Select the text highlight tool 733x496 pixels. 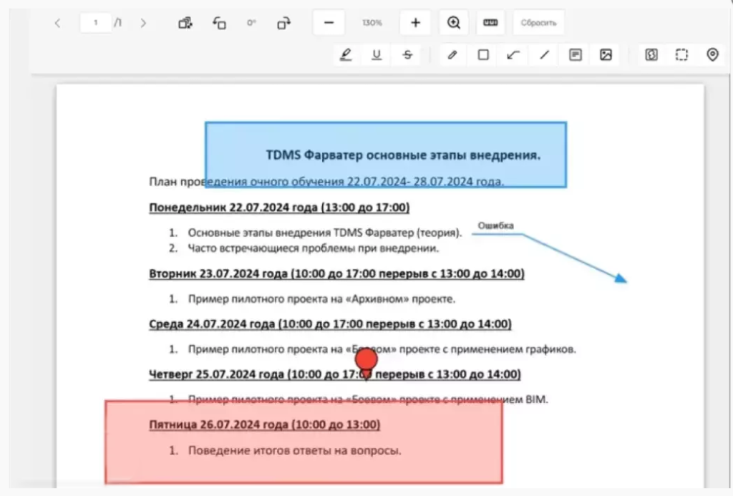pyautogui.click(x=346, y=55)
